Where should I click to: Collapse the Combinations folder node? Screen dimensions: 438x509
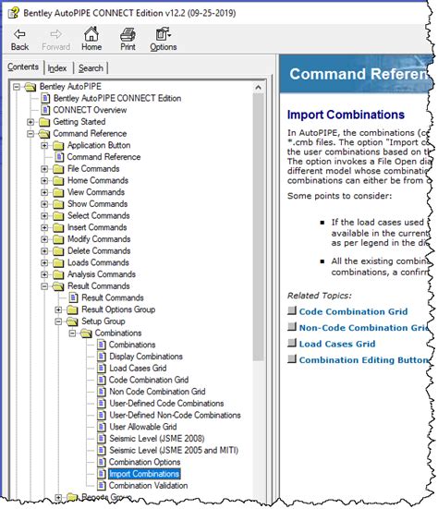72,333
